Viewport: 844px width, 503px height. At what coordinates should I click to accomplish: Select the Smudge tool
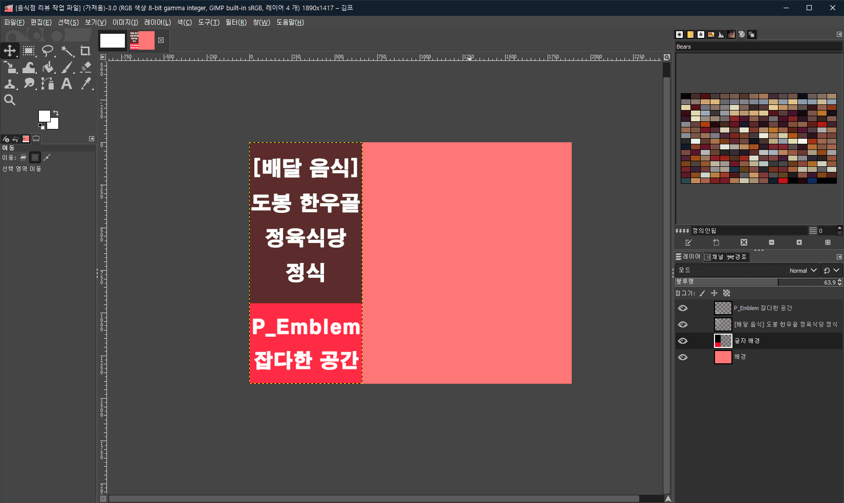(x=29, y=83)
